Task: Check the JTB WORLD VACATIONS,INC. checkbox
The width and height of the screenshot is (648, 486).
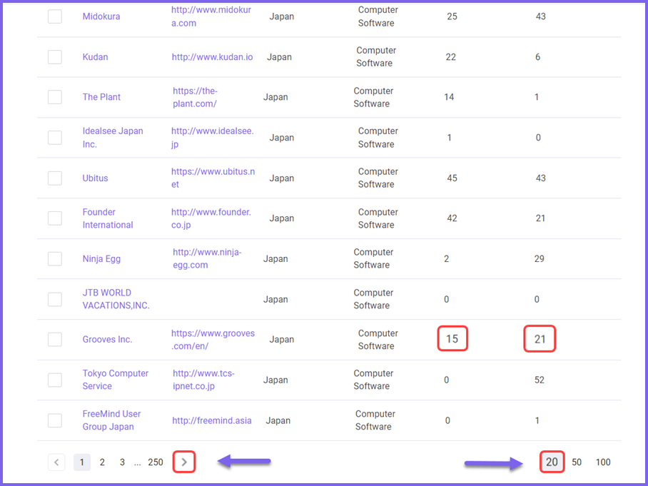Action: [55, 299]
